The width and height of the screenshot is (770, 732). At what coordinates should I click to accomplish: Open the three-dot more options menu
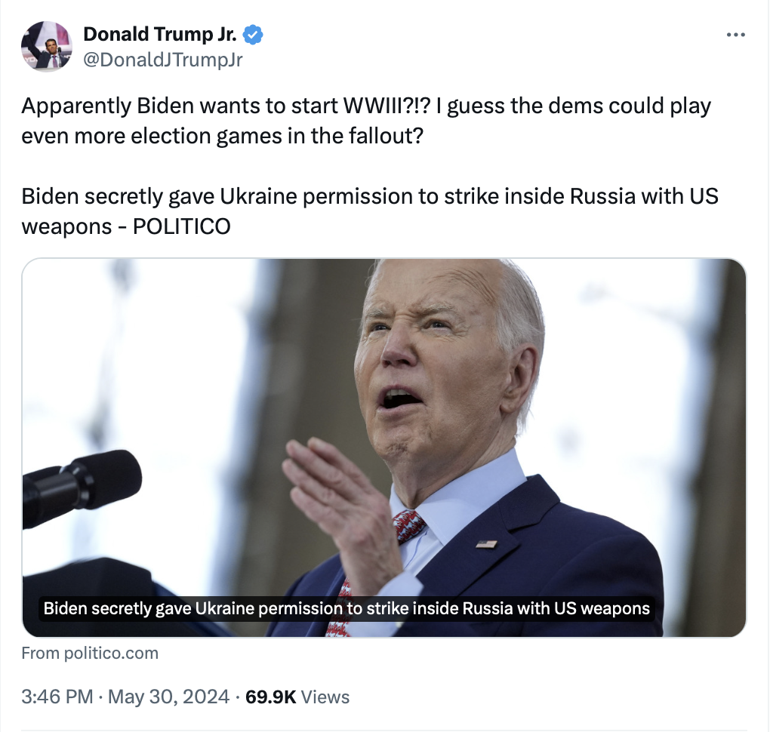pos(735,35)
